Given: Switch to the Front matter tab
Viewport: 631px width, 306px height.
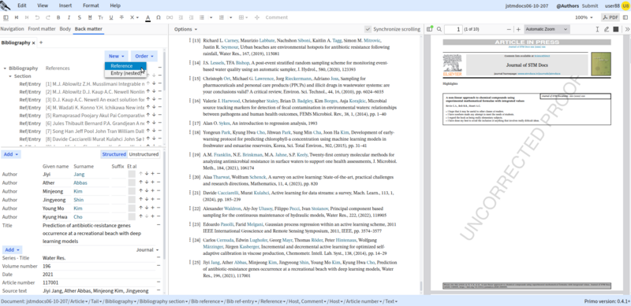Looking at the screenshot, I should click(x=42, y=29).
